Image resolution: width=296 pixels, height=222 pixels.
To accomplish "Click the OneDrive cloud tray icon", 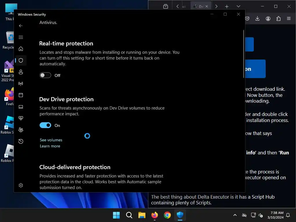I will pyautogui.click(x=244, y=215).
